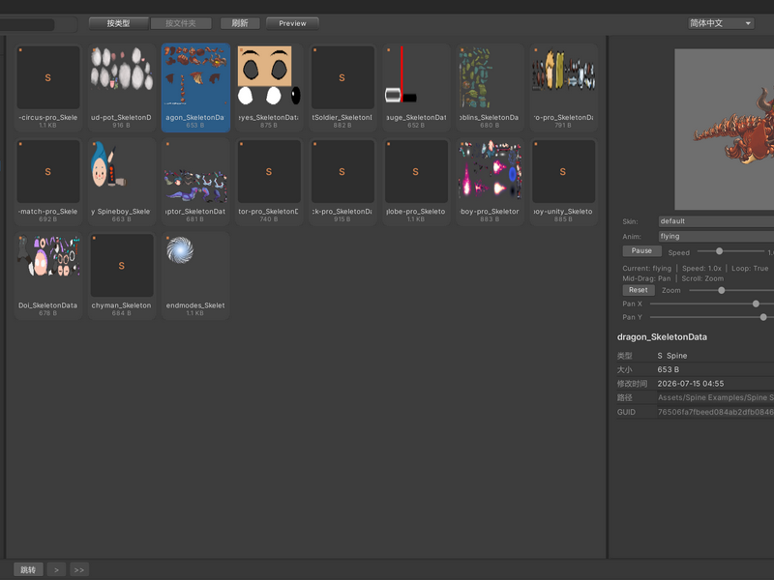774x580 pixels.
Task: Open the Spineboy_Skele thumbnail
Action: coord(122,182)
